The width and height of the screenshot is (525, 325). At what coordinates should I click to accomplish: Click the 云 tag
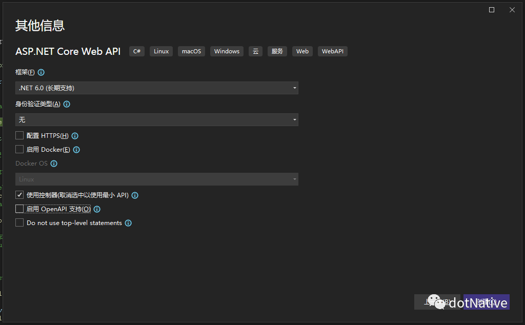(255, 51)
